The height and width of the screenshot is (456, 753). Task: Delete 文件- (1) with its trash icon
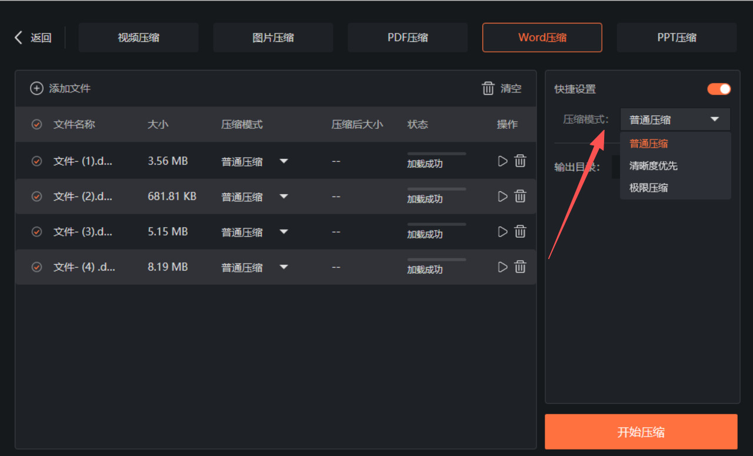(520, 161)
